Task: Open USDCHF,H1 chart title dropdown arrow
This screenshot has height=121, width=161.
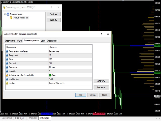Action: 1,2
